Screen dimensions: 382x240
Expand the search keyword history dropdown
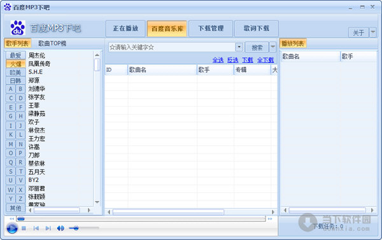point(239,47)
